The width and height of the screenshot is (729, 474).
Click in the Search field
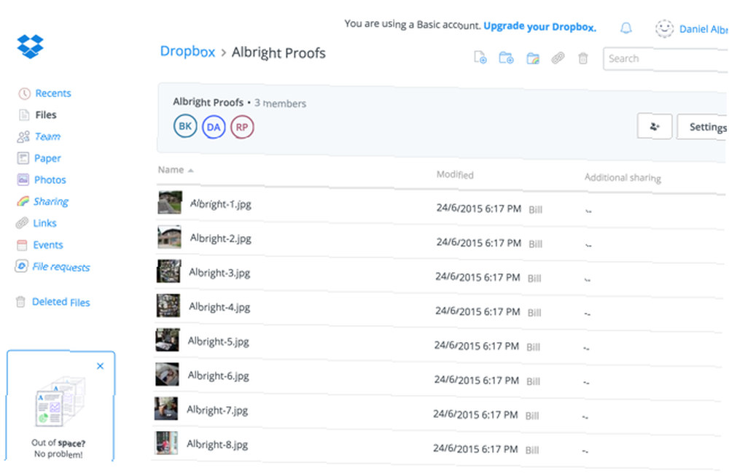pyautogui.click(x=666, y=59)
